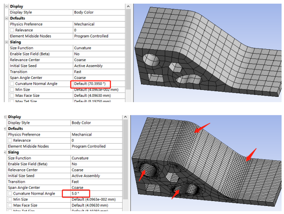
Task: Select 'Transition' label in lower panel
Action: (16, 182)
